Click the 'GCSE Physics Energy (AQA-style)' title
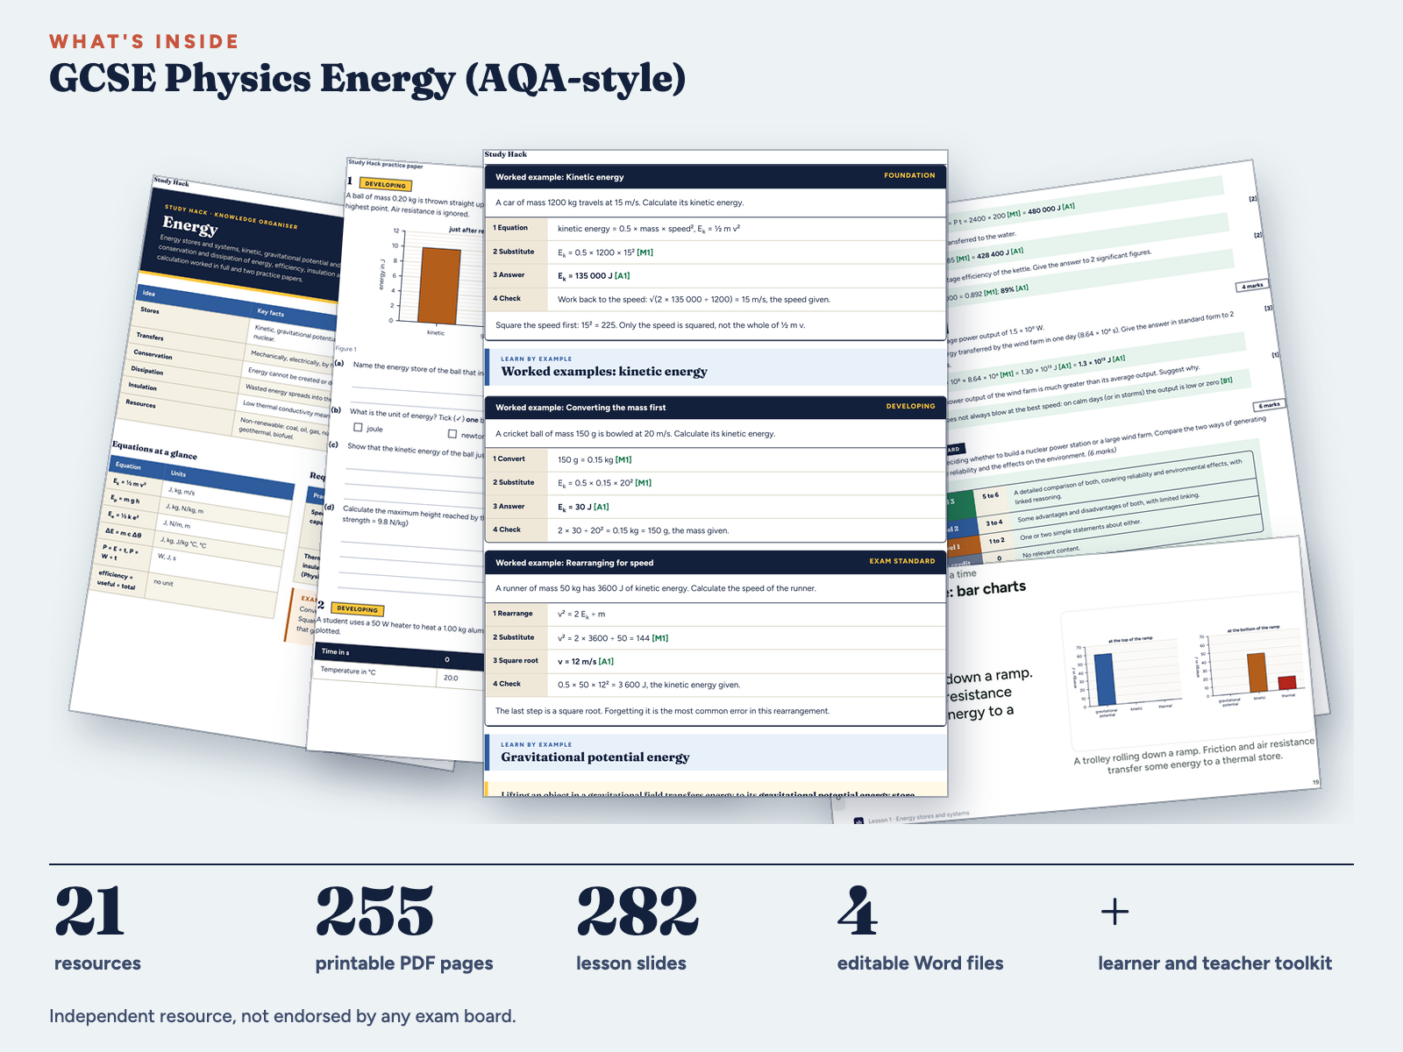 (367, 78)
